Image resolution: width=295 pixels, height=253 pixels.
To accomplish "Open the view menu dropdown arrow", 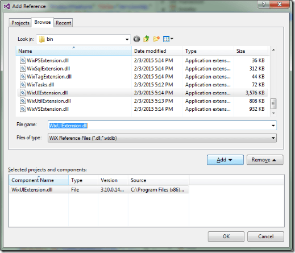I will pos(172,39).
